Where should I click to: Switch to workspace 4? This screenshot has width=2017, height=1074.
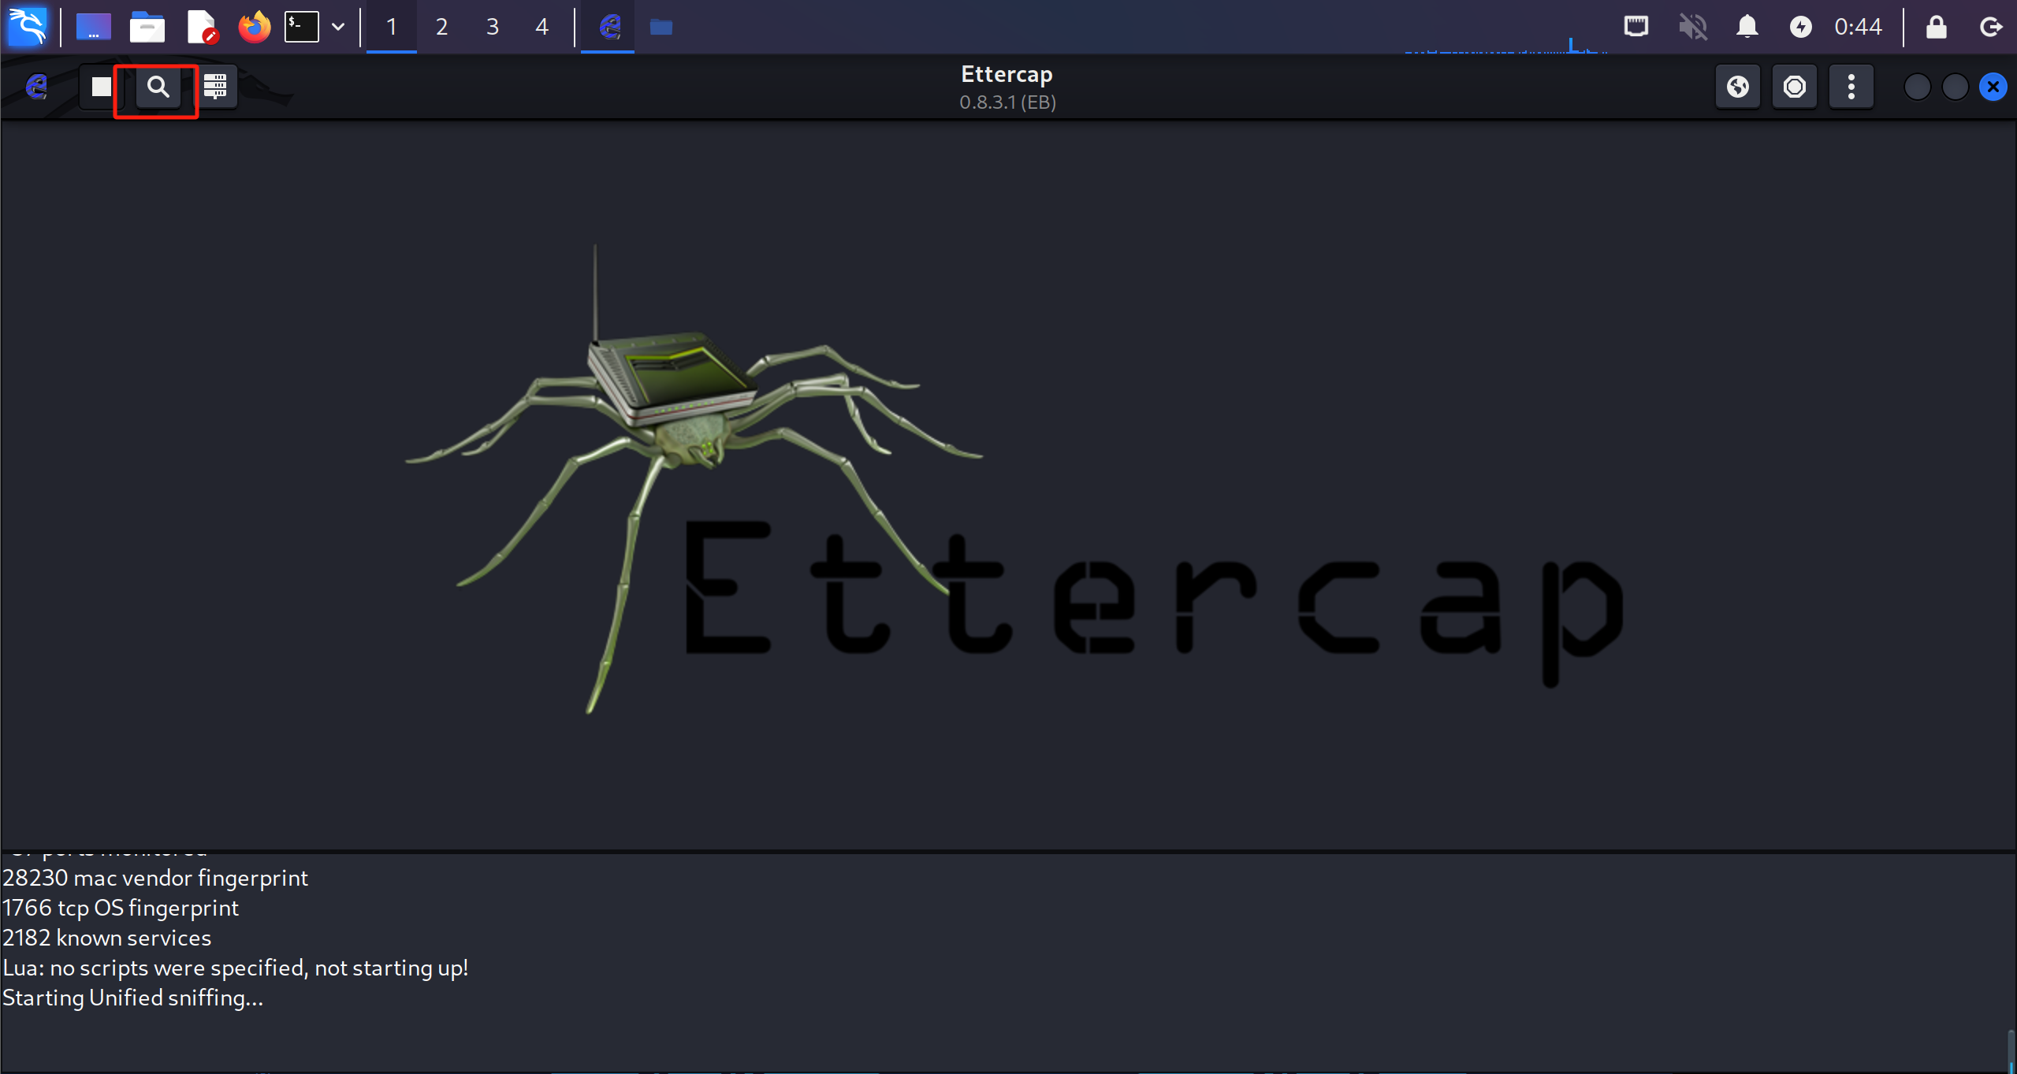click(x=541, y=27)
